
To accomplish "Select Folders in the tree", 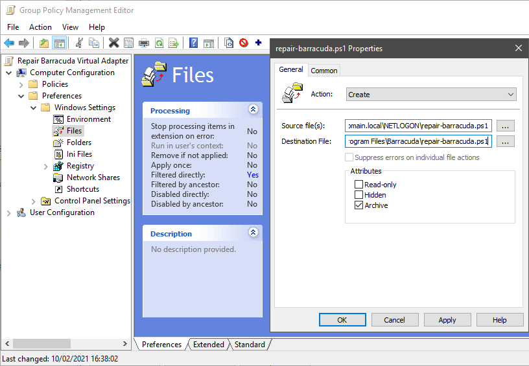I will point(79,143).
